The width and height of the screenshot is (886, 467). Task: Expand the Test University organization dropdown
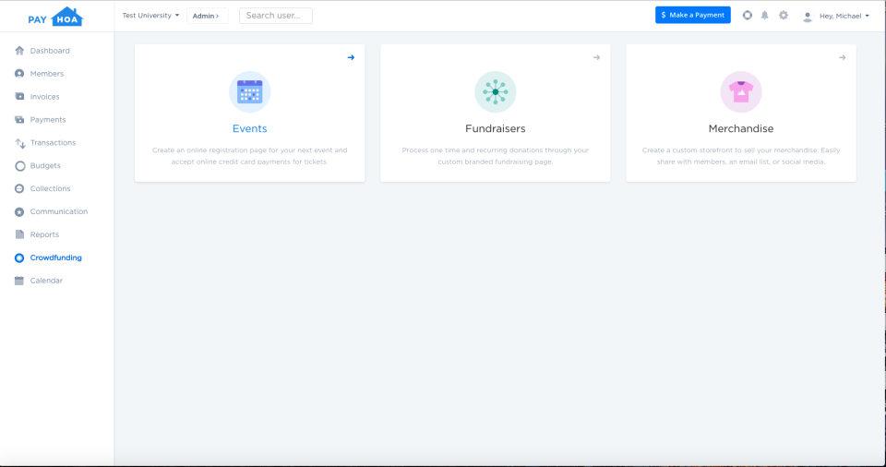(x=150, y=16)
